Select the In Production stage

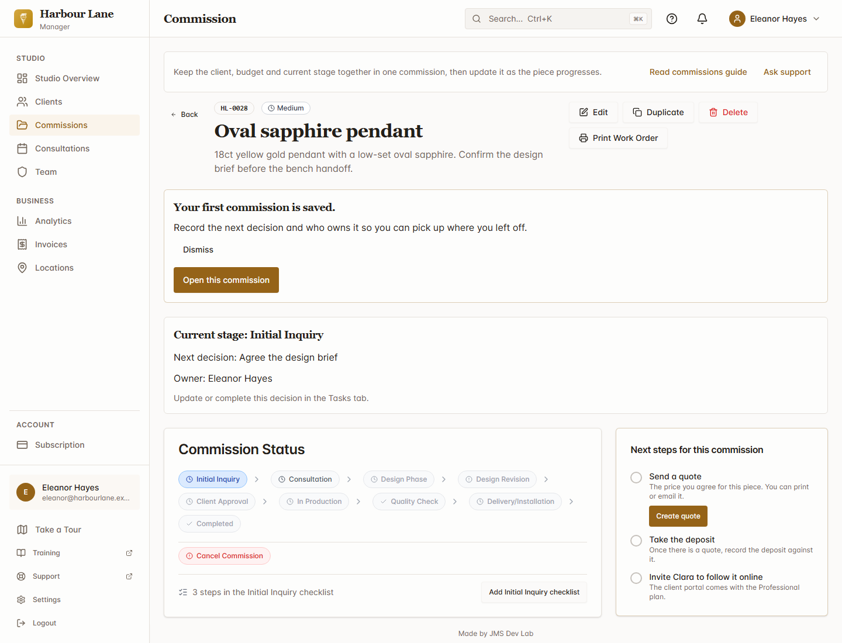click(314, 502)
